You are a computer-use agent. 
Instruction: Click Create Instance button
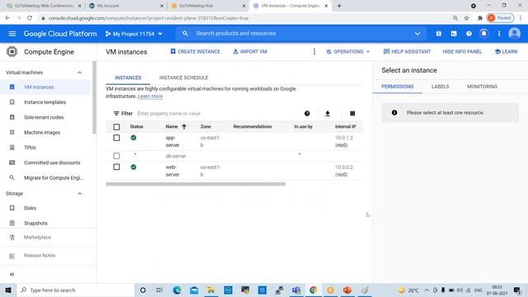[x=195, y=51]
